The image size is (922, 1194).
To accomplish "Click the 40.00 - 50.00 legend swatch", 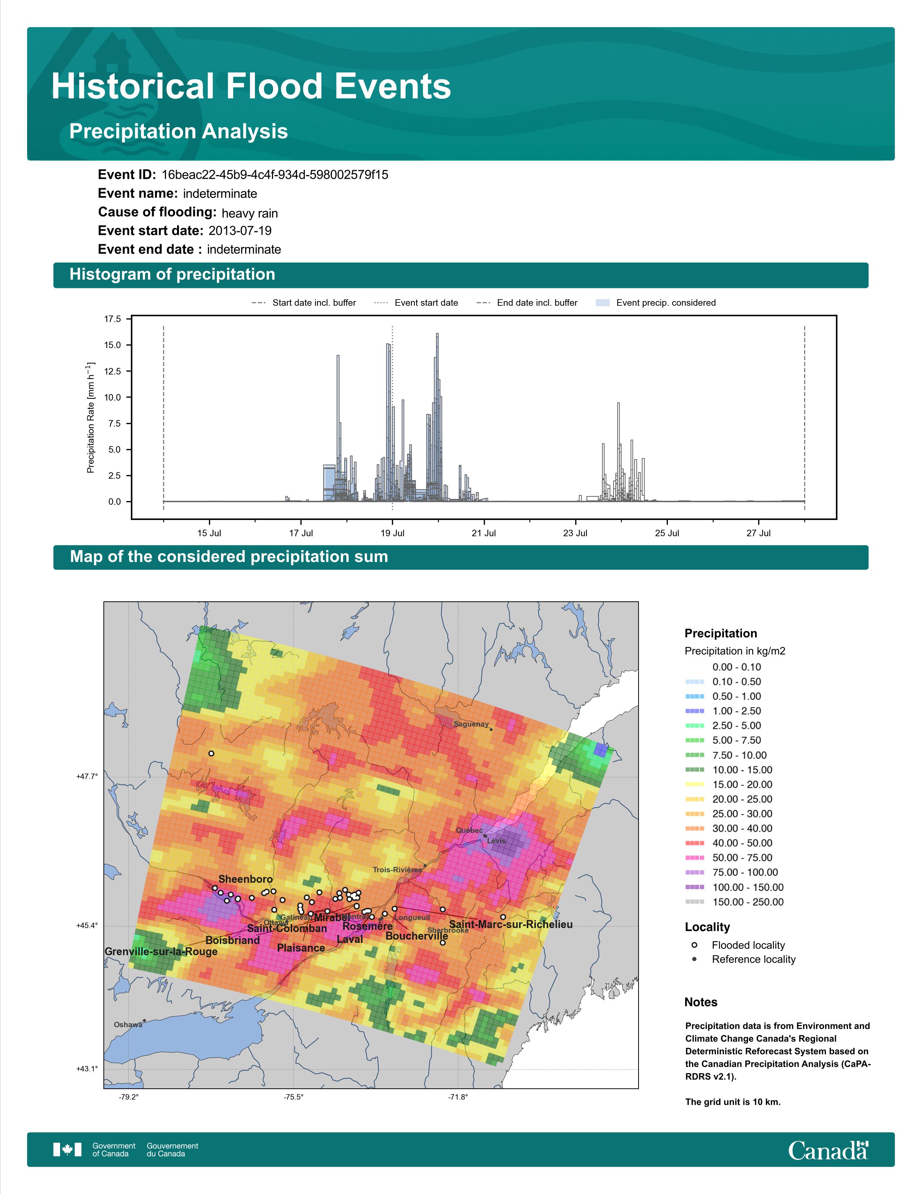I will coord(694,843).
